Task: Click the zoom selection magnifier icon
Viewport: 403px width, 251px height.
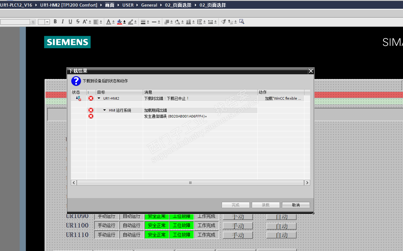Action: (x=242, y=22)
